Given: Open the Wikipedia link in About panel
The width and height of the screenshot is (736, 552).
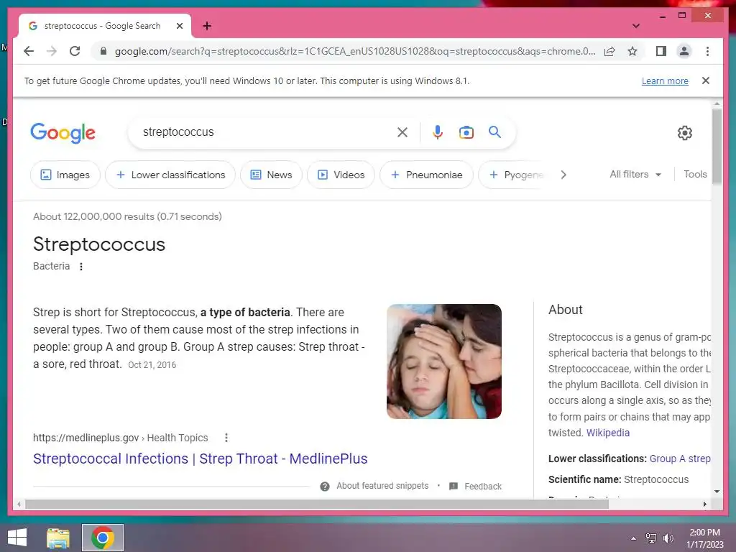Looking at the screenshot, I should (608, 433).
